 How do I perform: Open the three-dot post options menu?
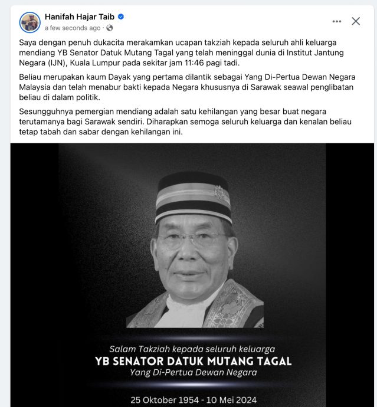click(x=337, y=21)
